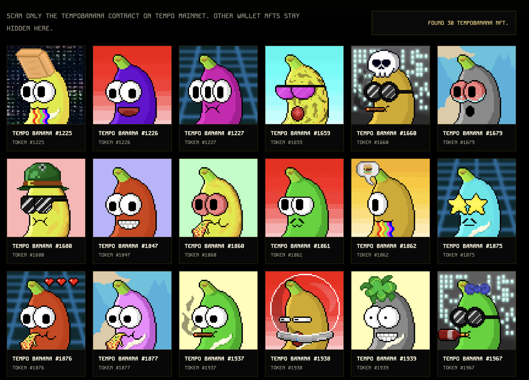Open Tempo Banana #1226 purple banana image

(132, 85)
